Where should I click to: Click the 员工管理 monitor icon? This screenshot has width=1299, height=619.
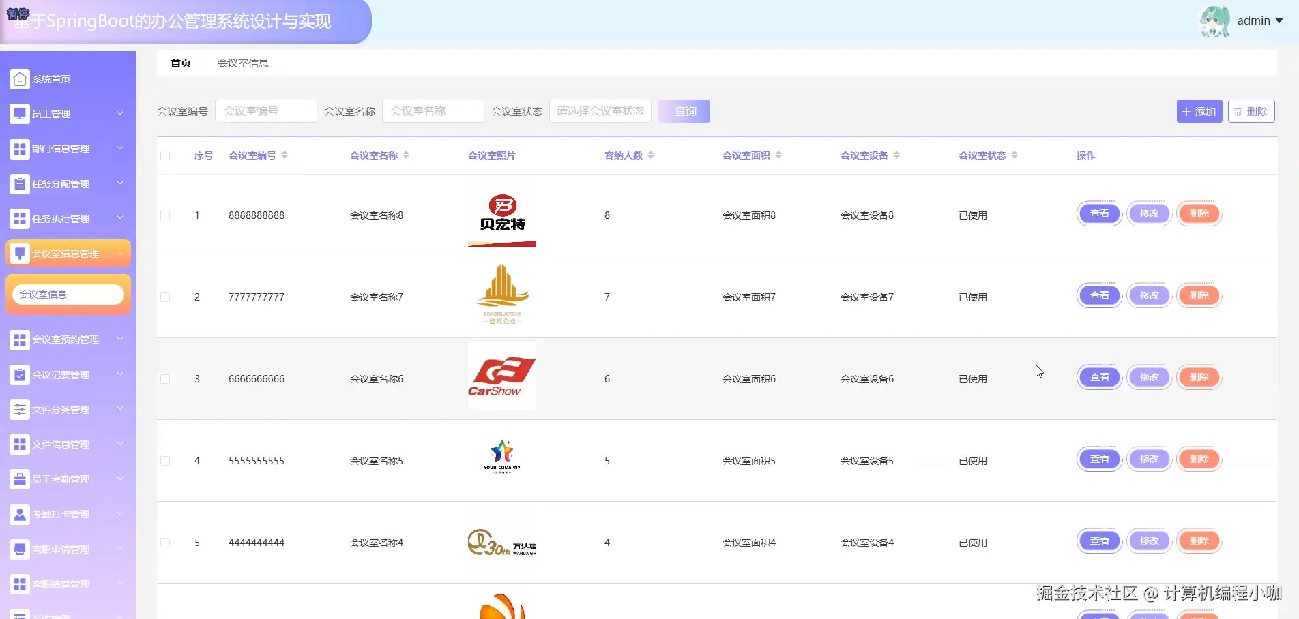[20, 114]
